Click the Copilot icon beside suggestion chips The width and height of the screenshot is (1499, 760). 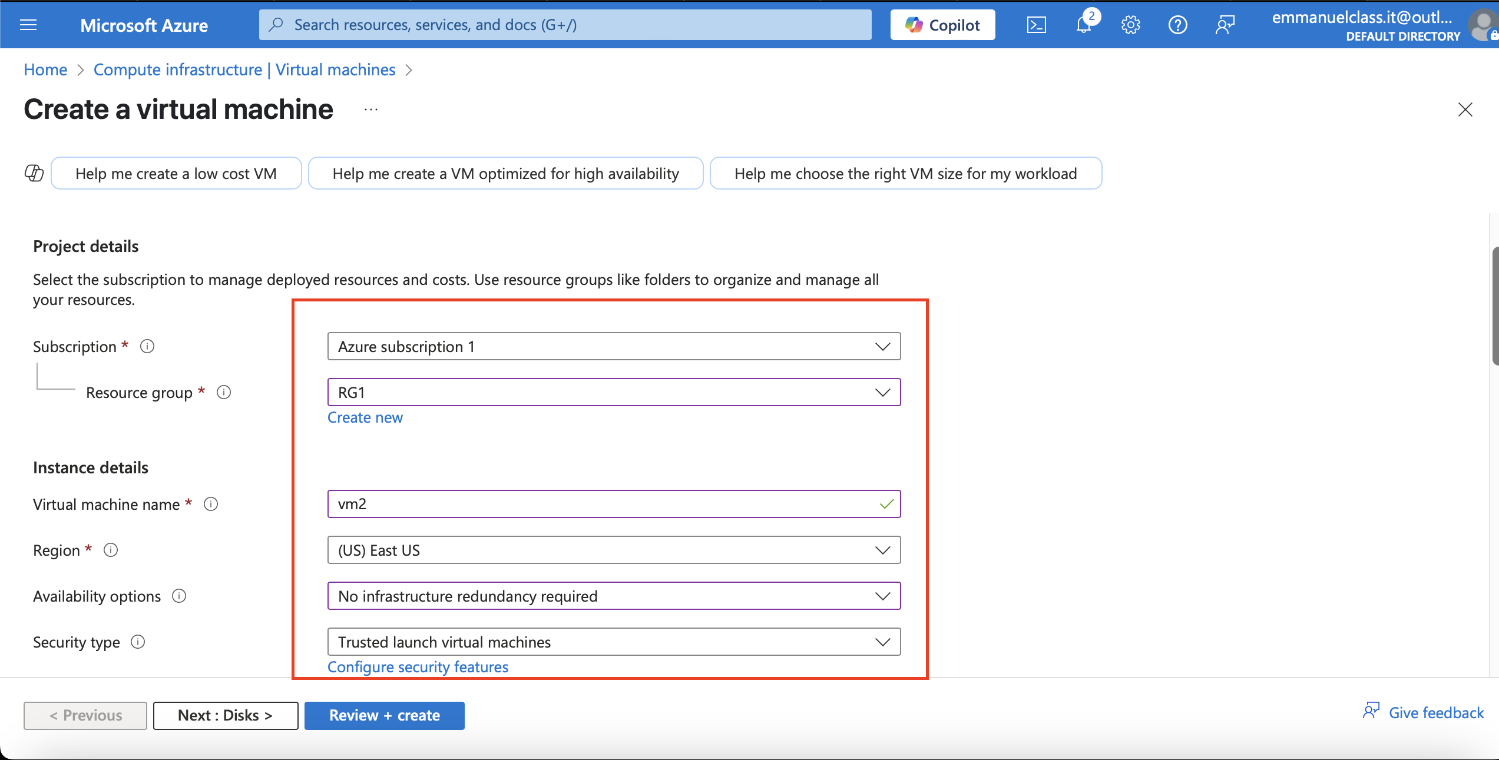(x=34, y=173)
